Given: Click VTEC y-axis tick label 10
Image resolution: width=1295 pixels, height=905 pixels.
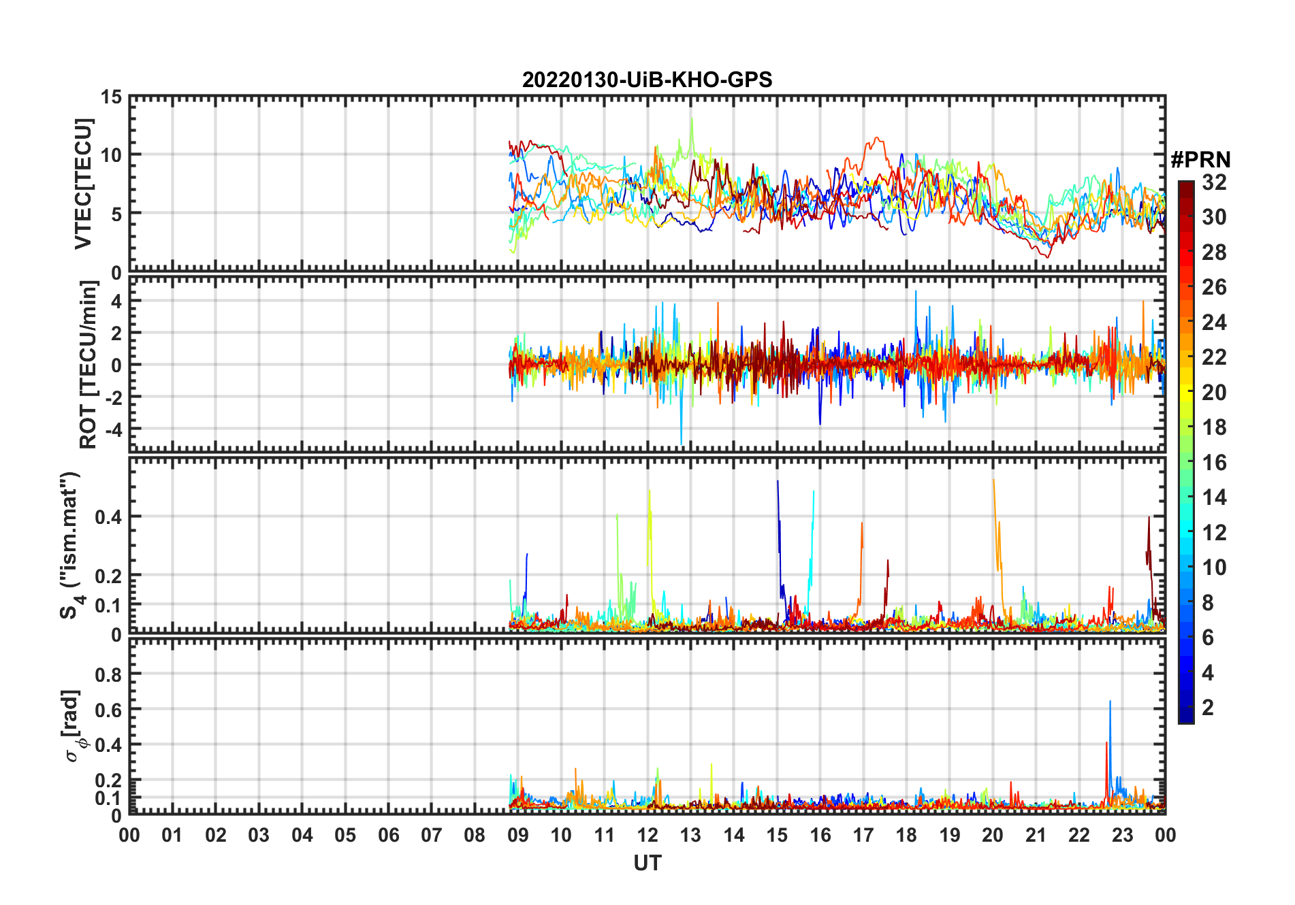Looking at the screenshot, I should (x=111, y=155).
